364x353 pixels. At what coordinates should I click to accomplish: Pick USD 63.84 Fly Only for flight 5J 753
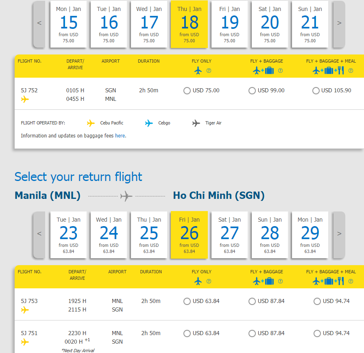[x=187, y=301]
